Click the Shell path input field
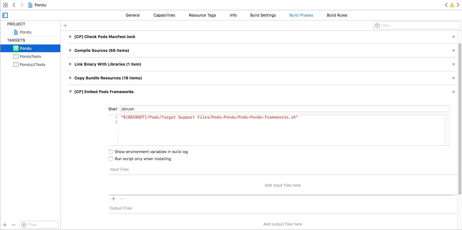 [284, 109]
